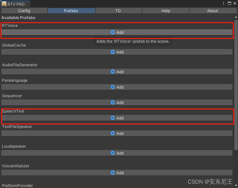Click the RTV PRO window title tab
The width and height of the screenshot is (238, 188).
(15, 4)
